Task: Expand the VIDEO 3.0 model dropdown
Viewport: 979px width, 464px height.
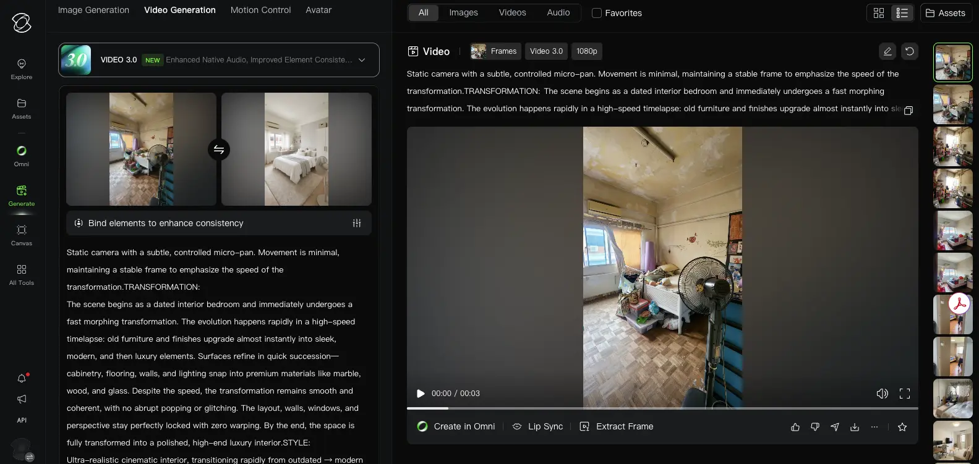Action: coord(362,60)
